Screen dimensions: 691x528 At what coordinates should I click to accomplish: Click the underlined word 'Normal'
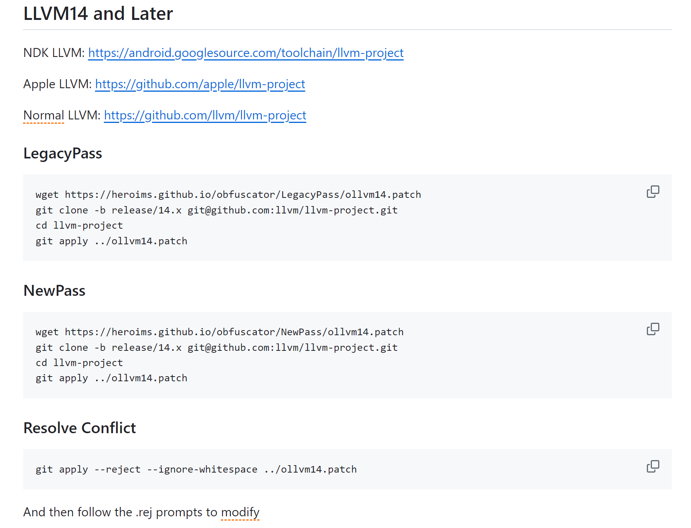pos(43,115)
